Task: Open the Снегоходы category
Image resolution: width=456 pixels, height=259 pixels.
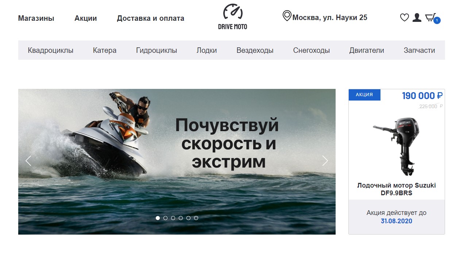Action: coord(312,50)
